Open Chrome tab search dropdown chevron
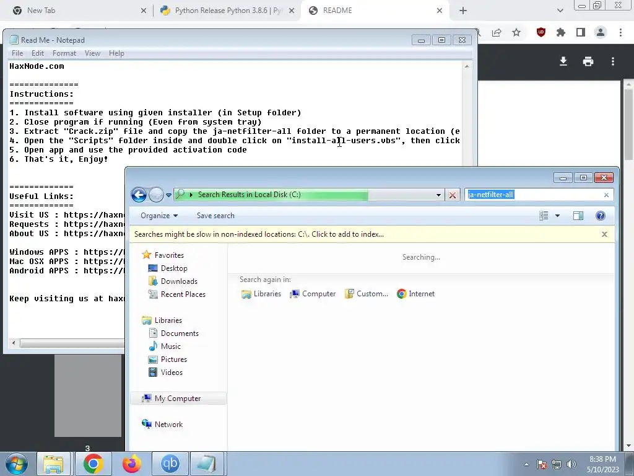The image size is (634, 476). 560,11
